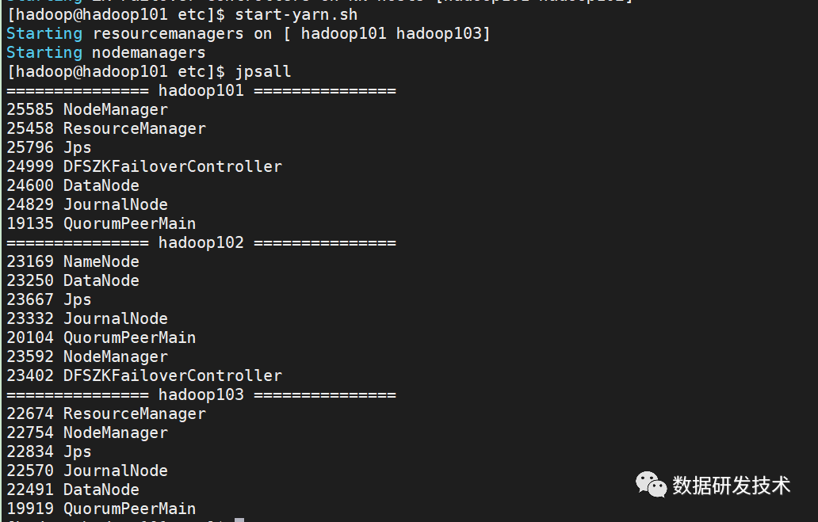
Task: Click the WeChat logo watermark icon
Action: pos(651,484)
